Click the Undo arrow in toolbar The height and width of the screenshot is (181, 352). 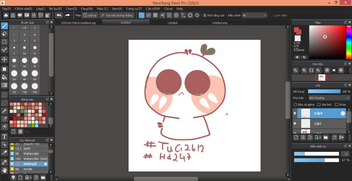click(x=59, y=15)
